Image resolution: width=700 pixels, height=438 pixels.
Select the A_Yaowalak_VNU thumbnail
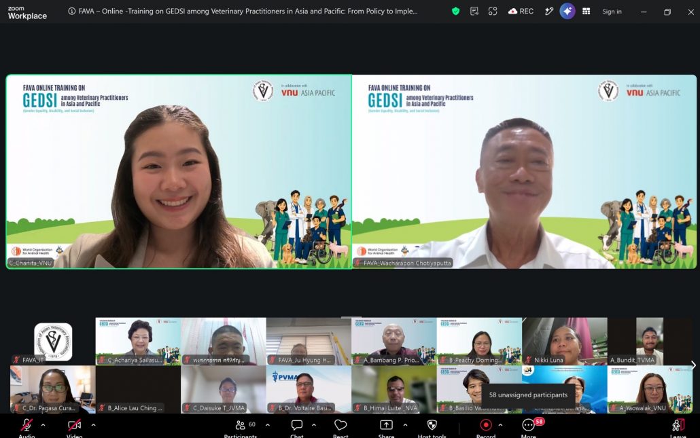pyautogui.click(x=650, y=389)
